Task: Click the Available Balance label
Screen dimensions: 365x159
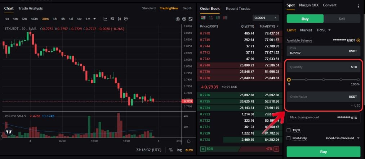Action: coord(299,40)
